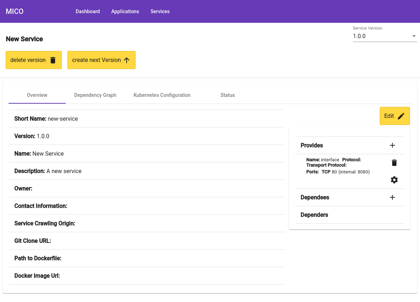This screenshot has width=420, height=302.
Task: Click the plus icon to add a Provides interface
Action: point(392,145)
